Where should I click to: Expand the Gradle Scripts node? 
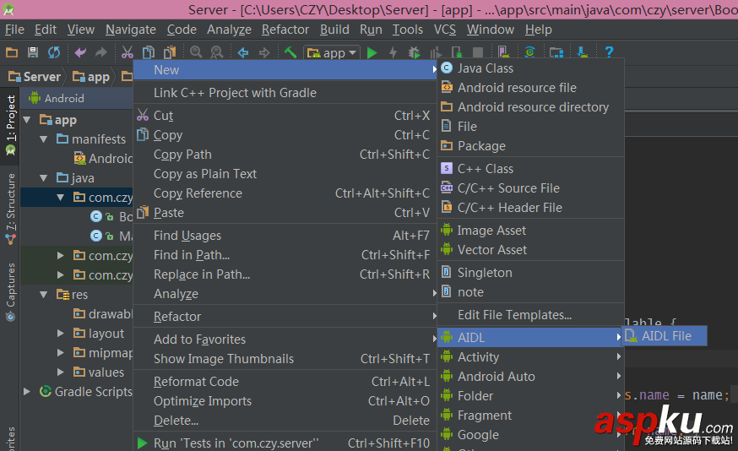[x=27, y=392]
